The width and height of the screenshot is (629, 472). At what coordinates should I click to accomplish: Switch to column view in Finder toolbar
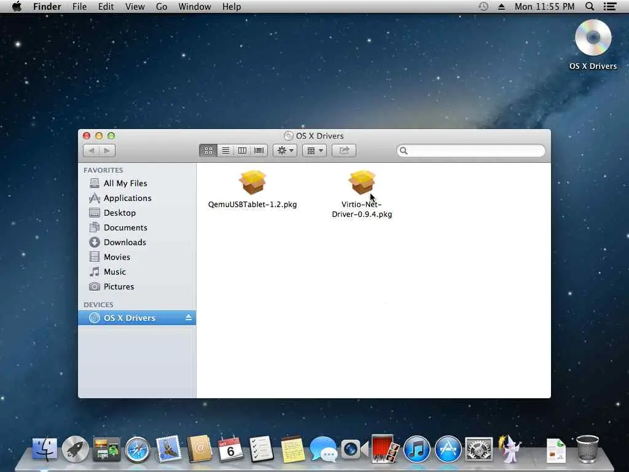coord(242,151)
